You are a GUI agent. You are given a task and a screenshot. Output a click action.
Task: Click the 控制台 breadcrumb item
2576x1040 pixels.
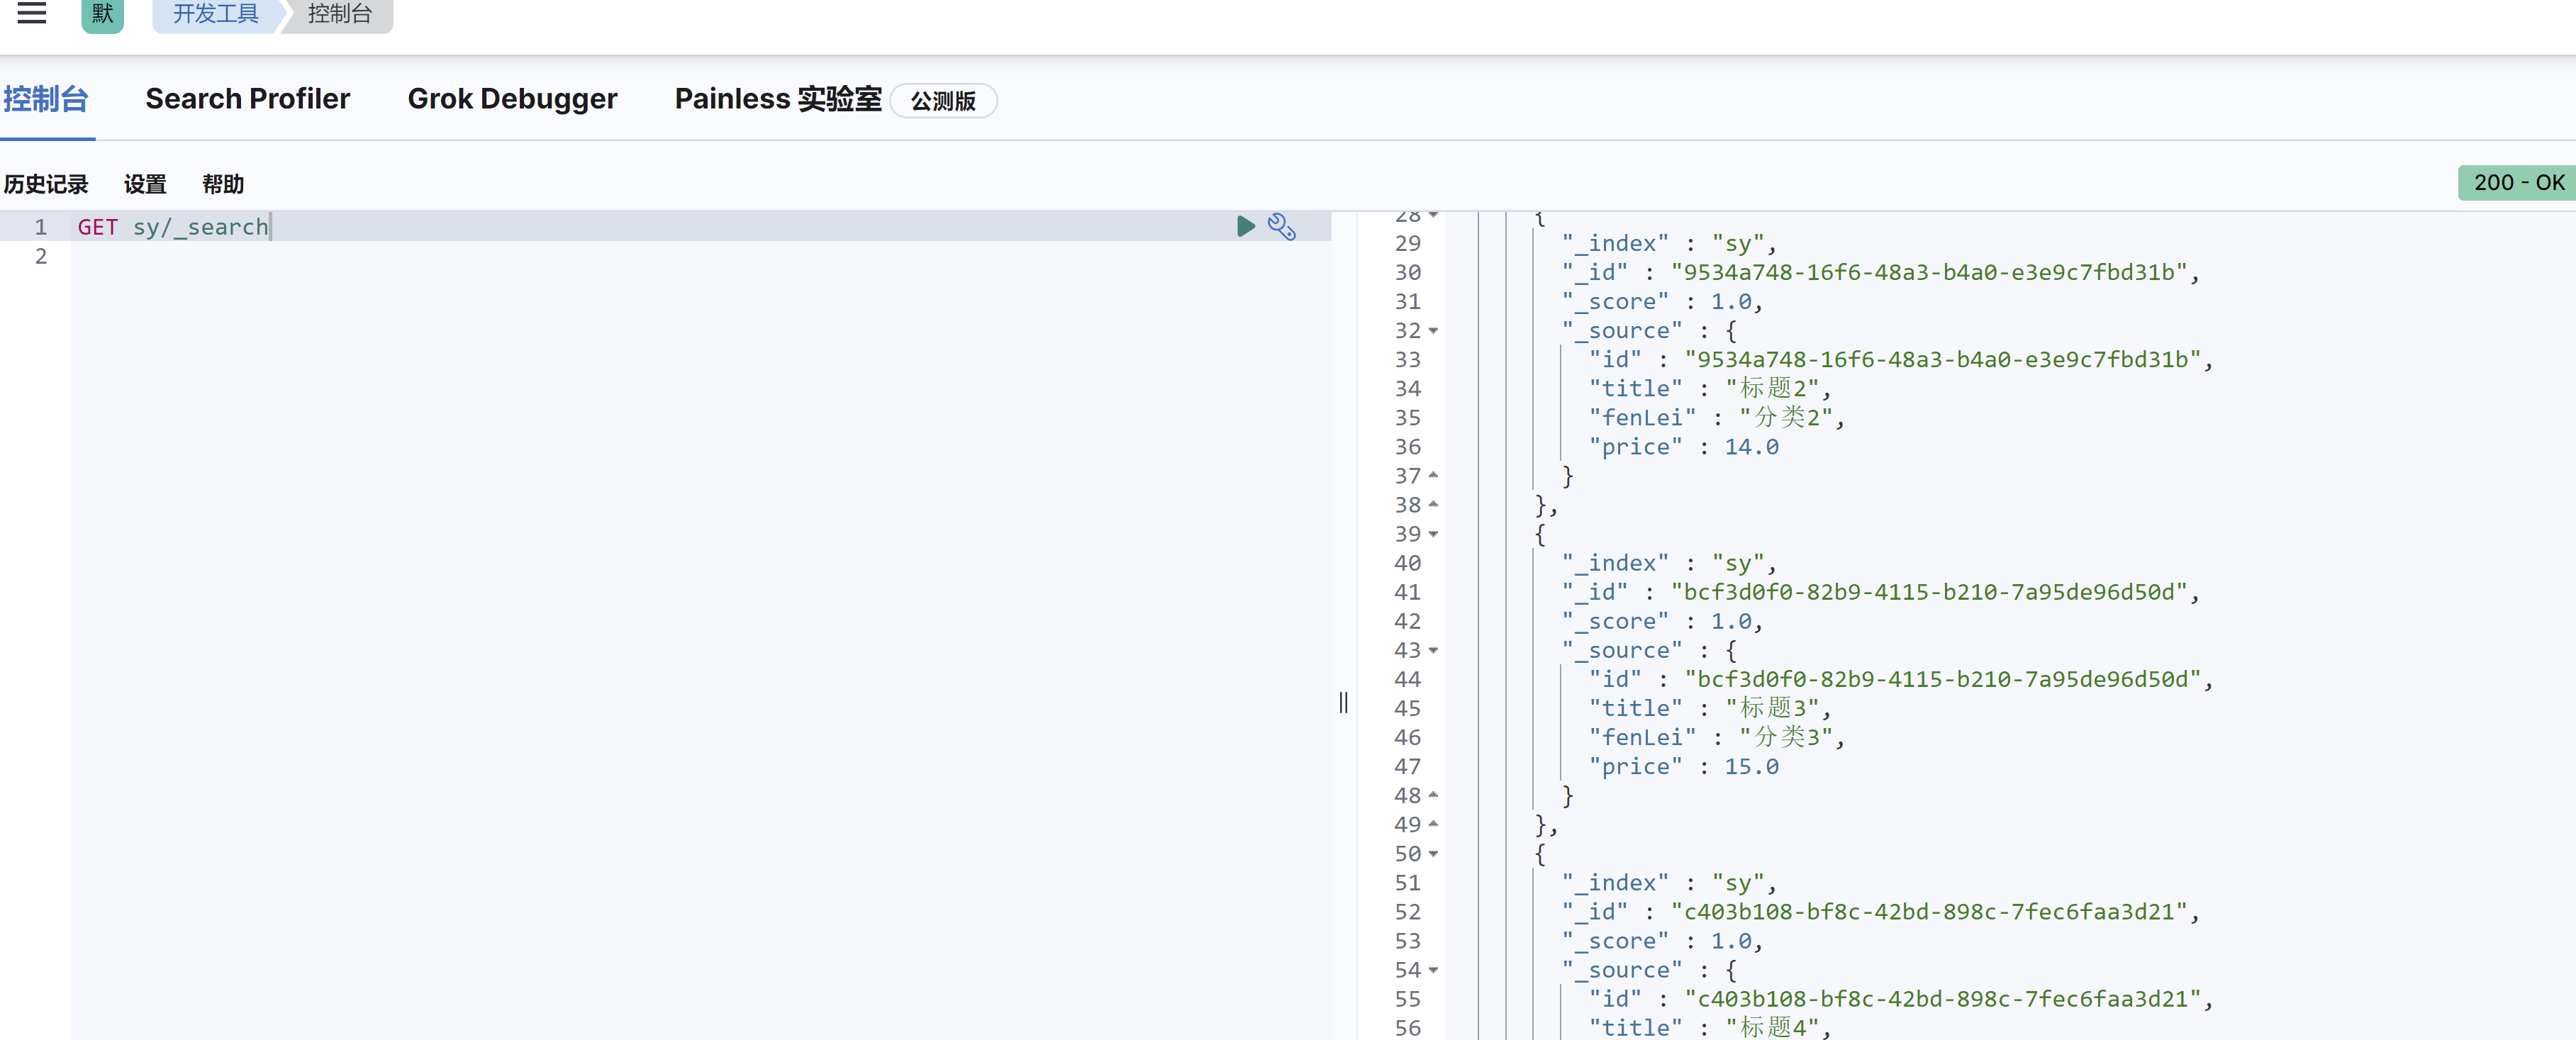click(339, 14)
